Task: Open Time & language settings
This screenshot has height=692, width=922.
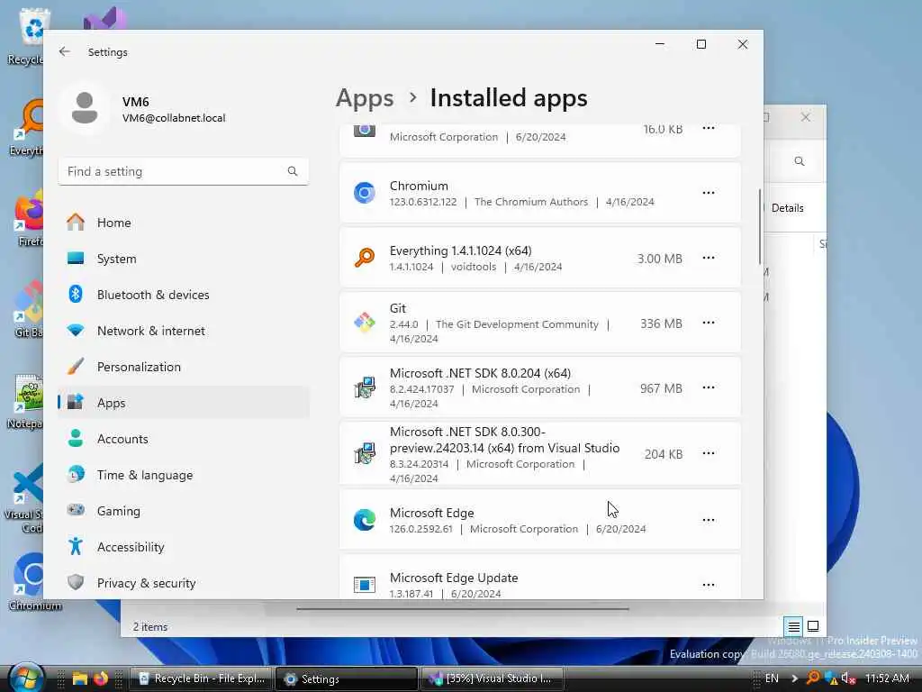Action: tap(184, 475)
